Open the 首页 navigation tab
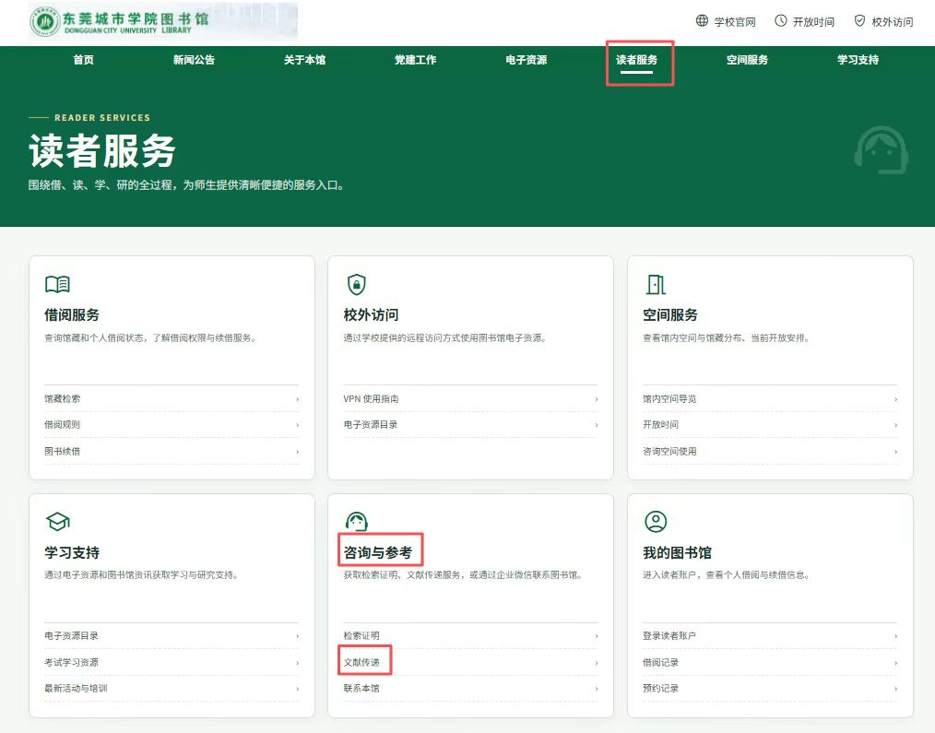Viewport: 935px width, 733px height. [84, 60]
